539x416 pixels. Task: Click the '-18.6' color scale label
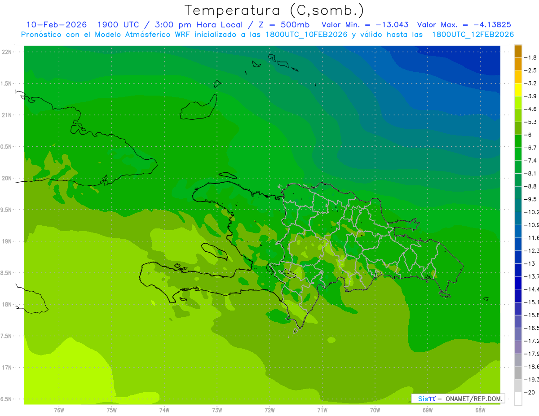[532, 367]
